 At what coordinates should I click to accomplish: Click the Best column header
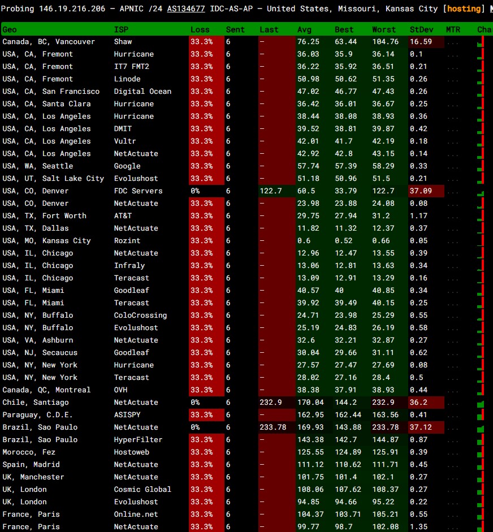coord(344,29)
